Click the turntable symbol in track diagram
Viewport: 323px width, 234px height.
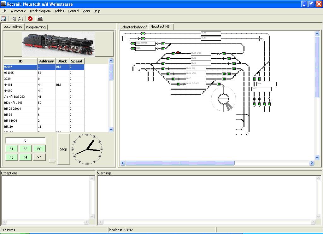(x=223, y=99)
